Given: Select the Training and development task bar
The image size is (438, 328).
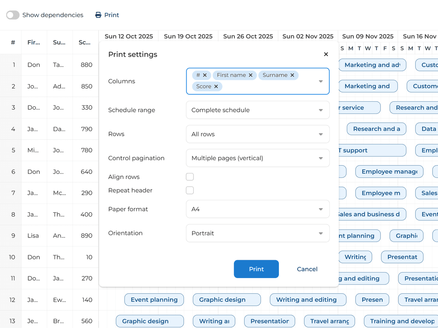Looking at the screenshot, I should [402, 321].
